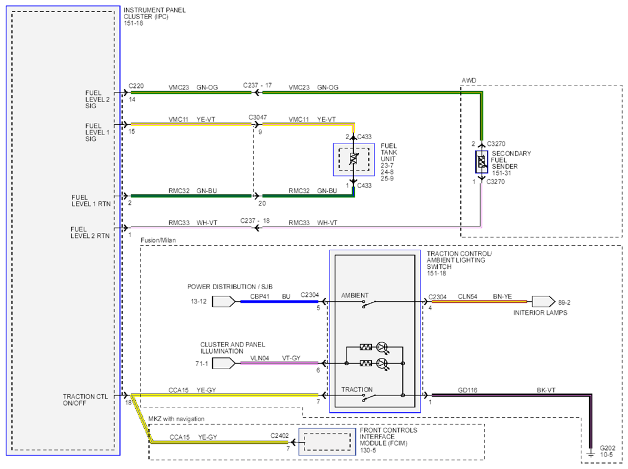Click the FUEL LEVEL 2 SIG label
Image resolution: width=628 pixels, height=469 pixels.
pyautogui.click(x=97, y=99)
